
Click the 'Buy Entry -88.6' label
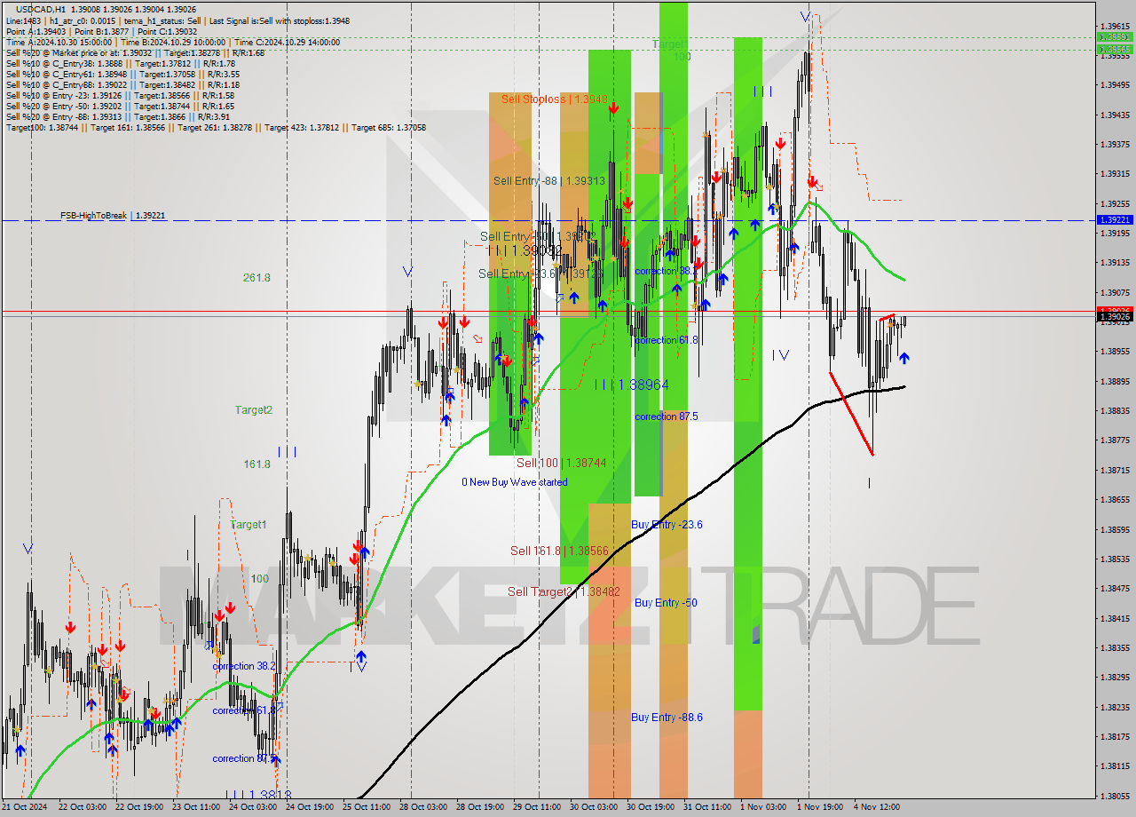[x=667, y=718]
